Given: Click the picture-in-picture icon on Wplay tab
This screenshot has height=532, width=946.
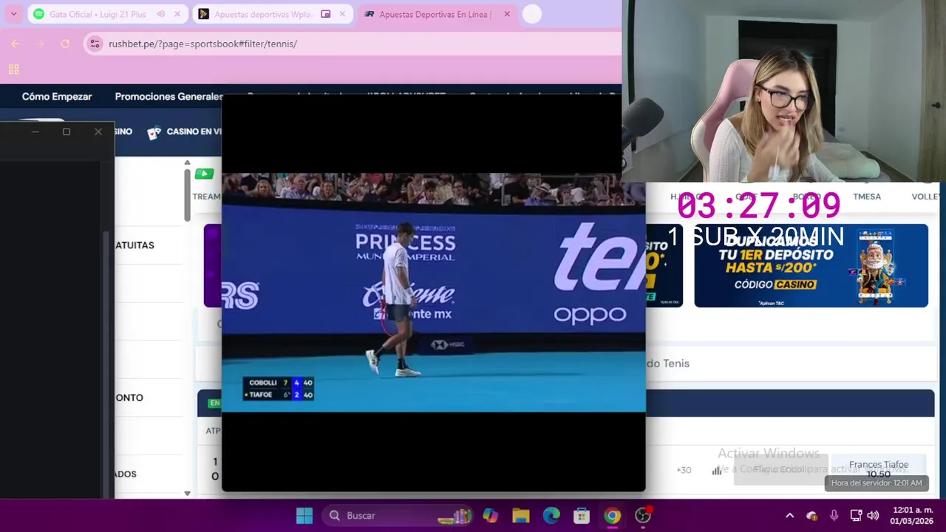Looking at the screenshot, I should tap(325, 14).
